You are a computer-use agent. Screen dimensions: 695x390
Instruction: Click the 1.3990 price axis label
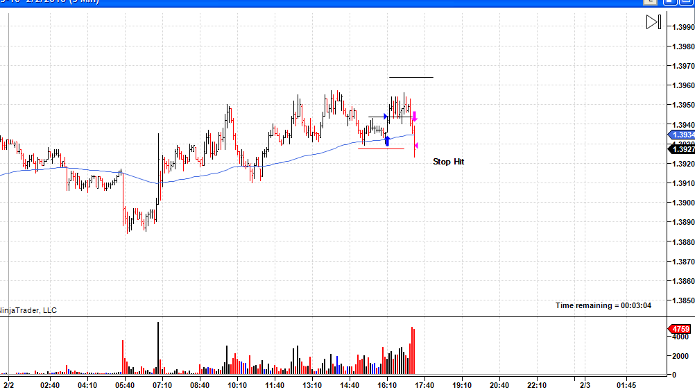(683, 27)
